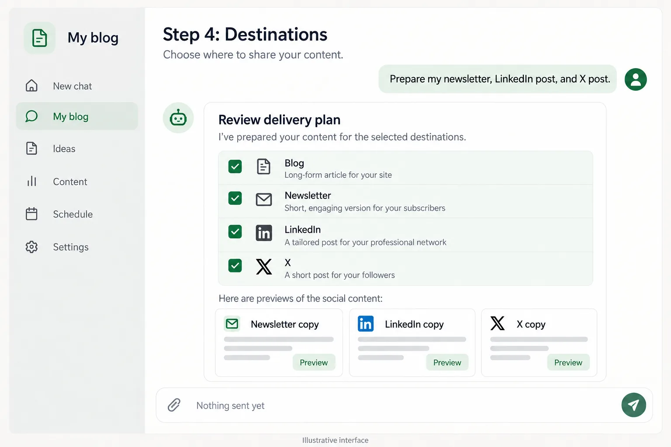Screen dimensions: 671x447
Task: Click the bar chart icon beside Content
Action: [31, 181]
